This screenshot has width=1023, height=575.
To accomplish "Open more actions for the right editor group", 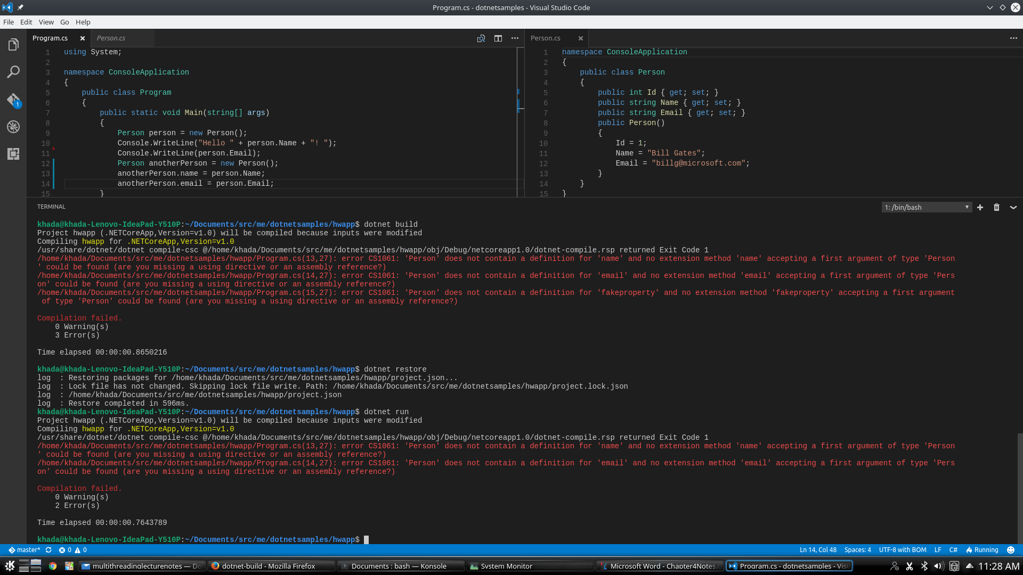I will pos(1013,38).
